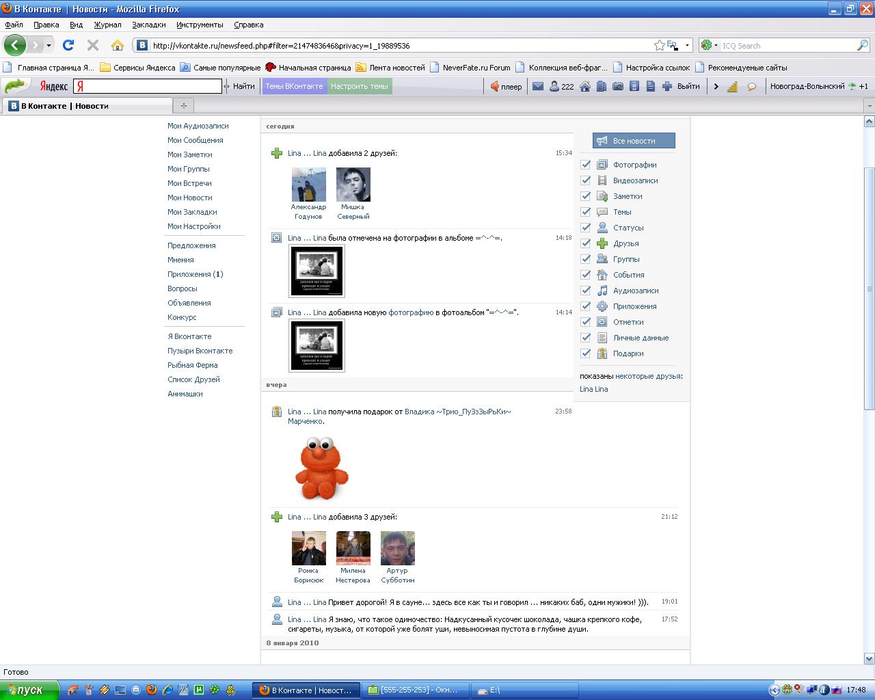
Task: Click the Выйти logout link
Action: [x=688, y=86]
